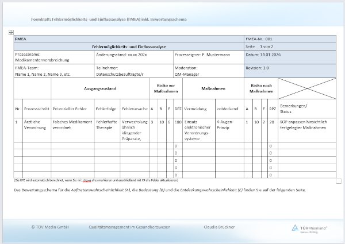The height and width of the screenshot is (244, 345).
Task: Click the table move handle icon
Action: (x=11, y=33)
